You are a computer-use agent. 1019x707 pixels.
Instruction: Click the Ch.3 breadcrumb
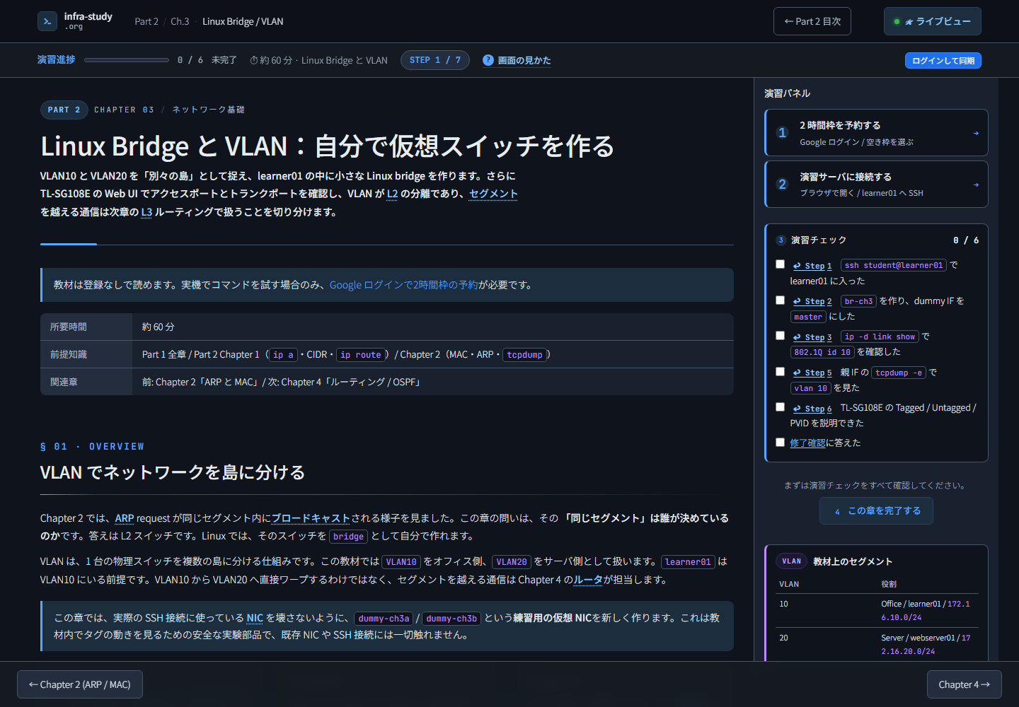(x=180, y=21)
